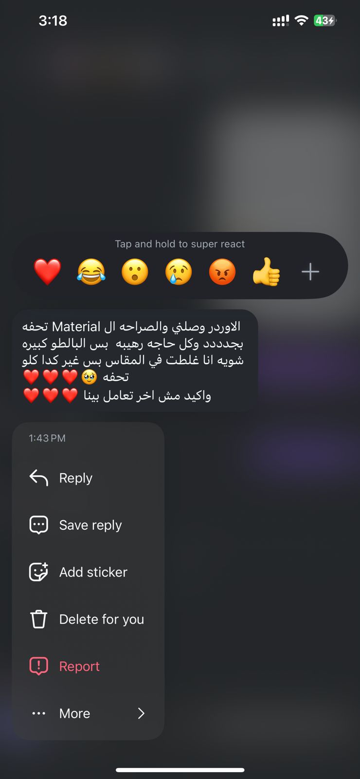360x779 pixels.
Task: Open More options via three dots
Action: coord(39,713)
